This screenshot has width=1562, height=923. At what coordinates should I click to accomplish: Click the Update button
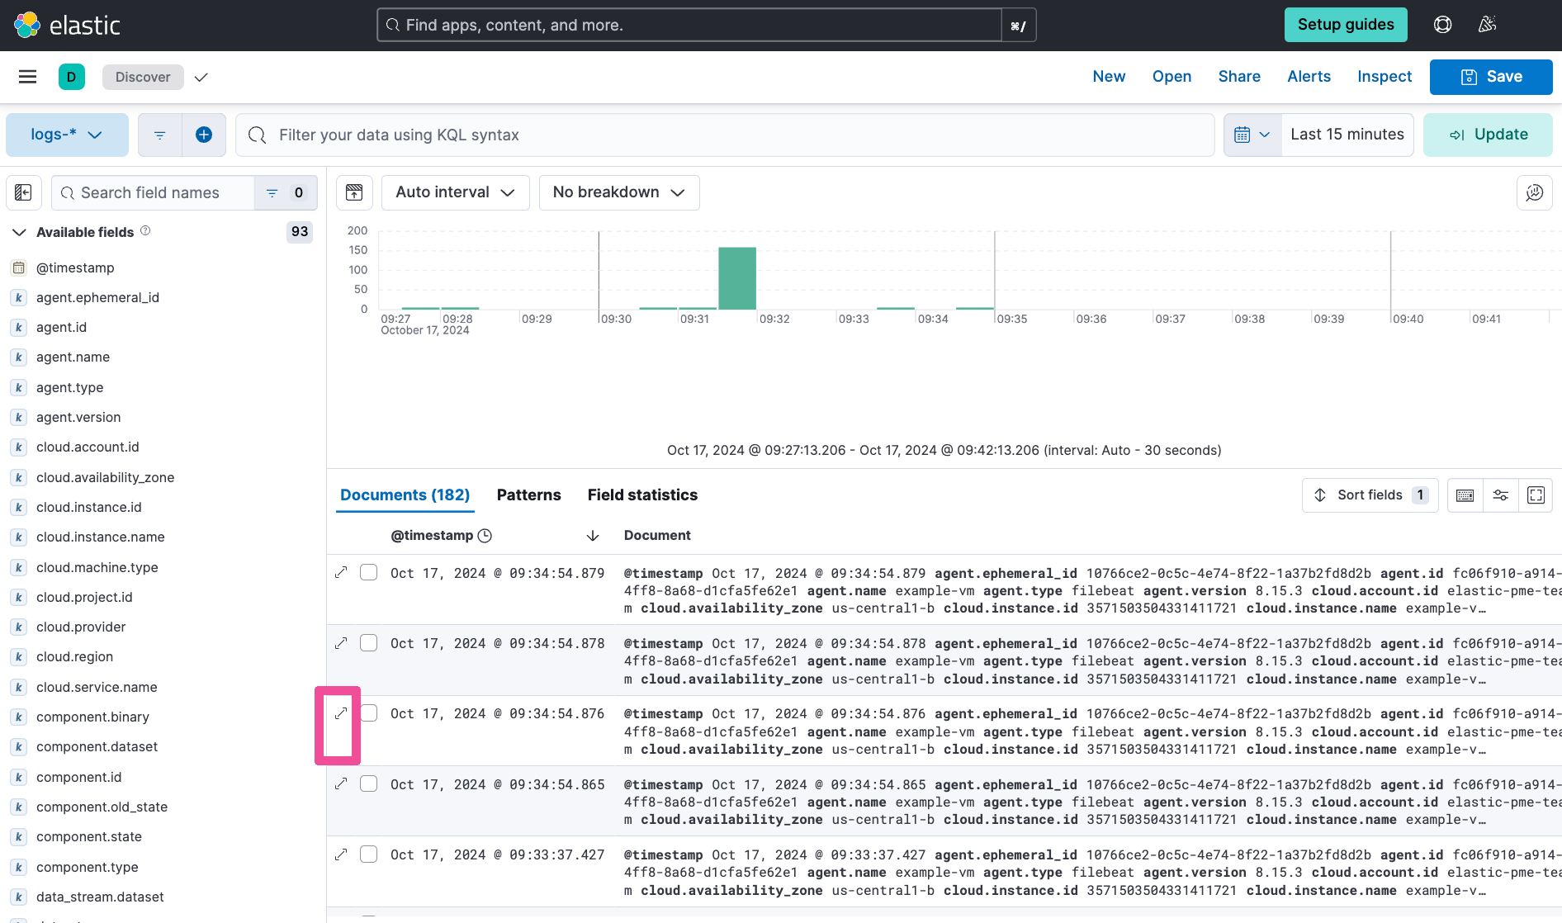tap(1488, 135)
